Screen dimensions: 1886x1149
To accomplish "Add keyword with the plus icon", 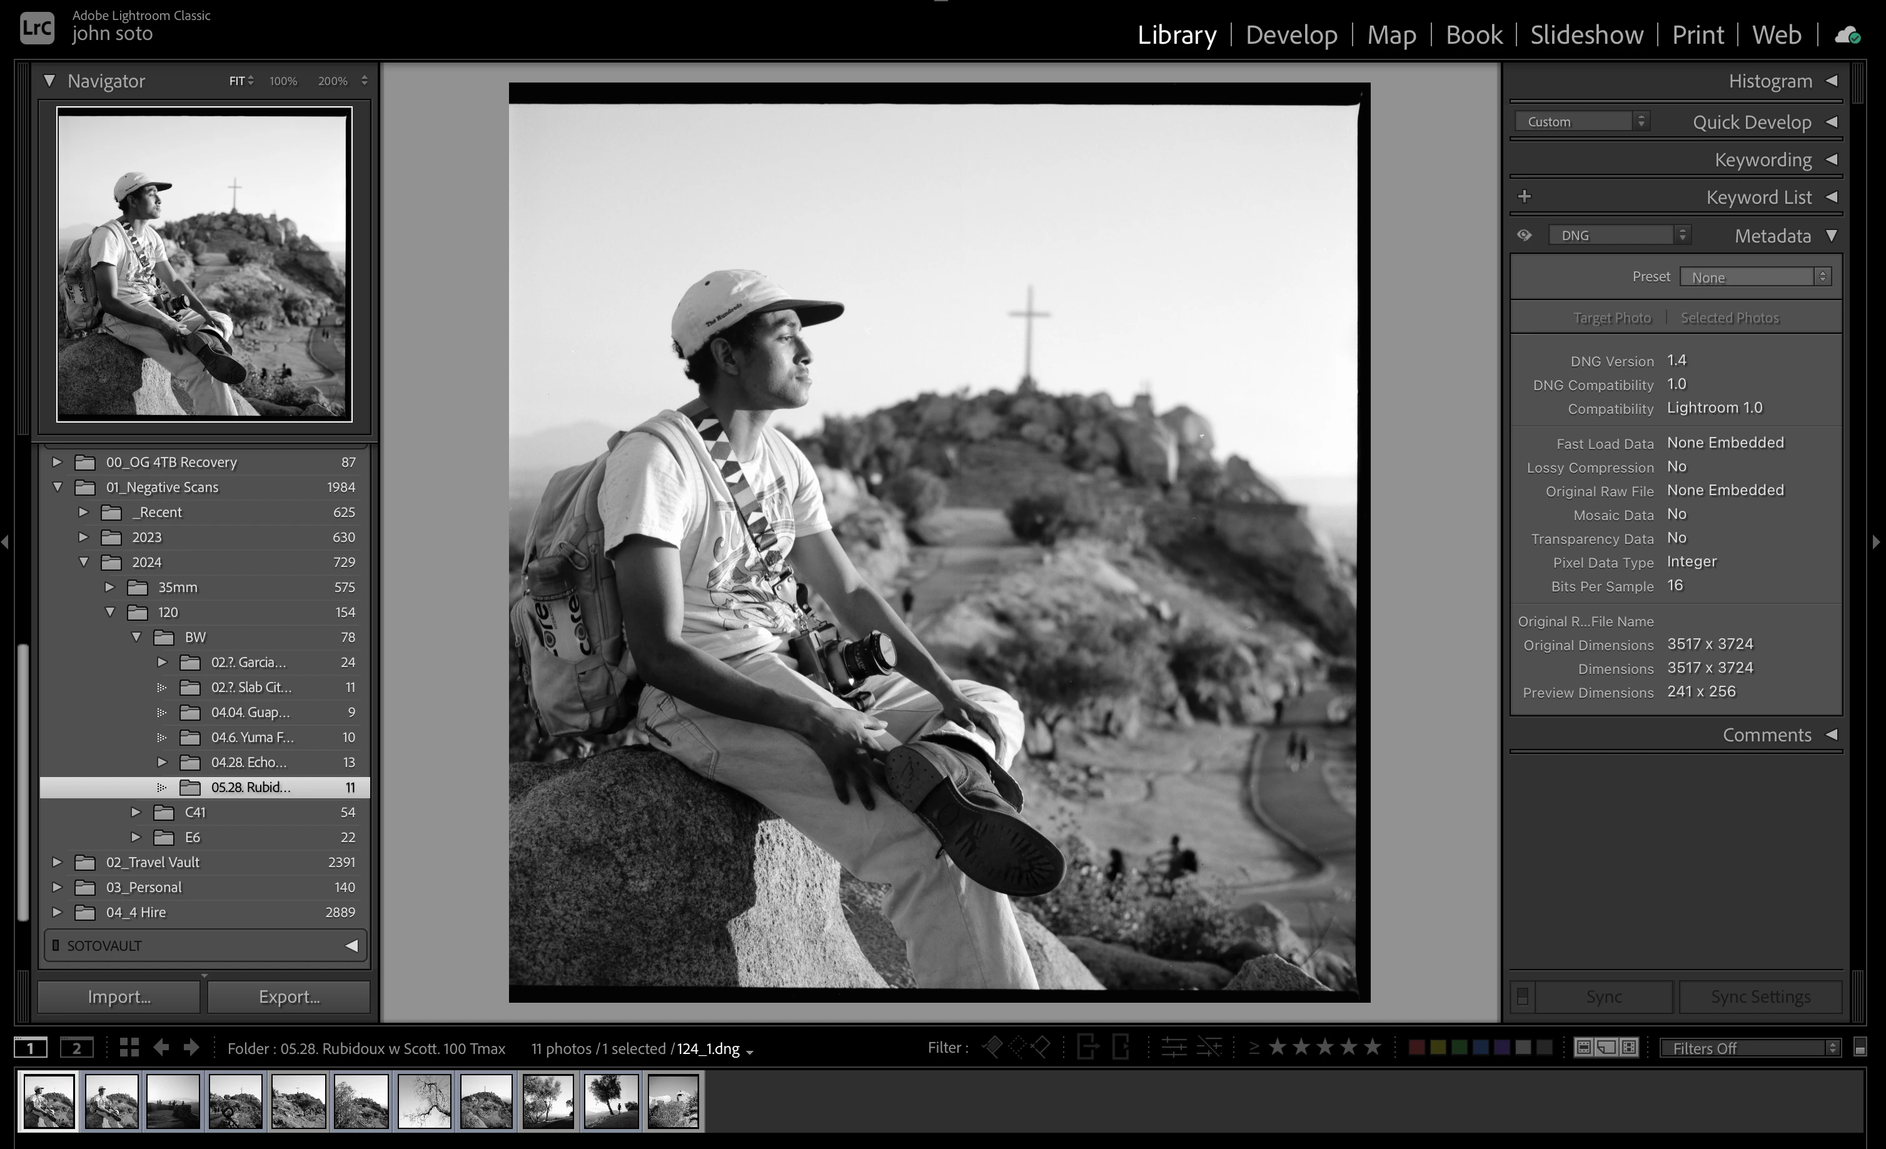I will pos(1524,198).
